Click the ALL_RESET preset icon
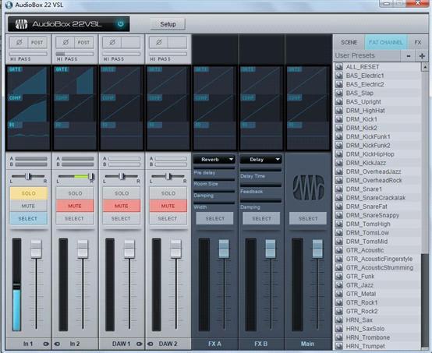The width and height of the screenshot is (432, 353). point(339,67)
